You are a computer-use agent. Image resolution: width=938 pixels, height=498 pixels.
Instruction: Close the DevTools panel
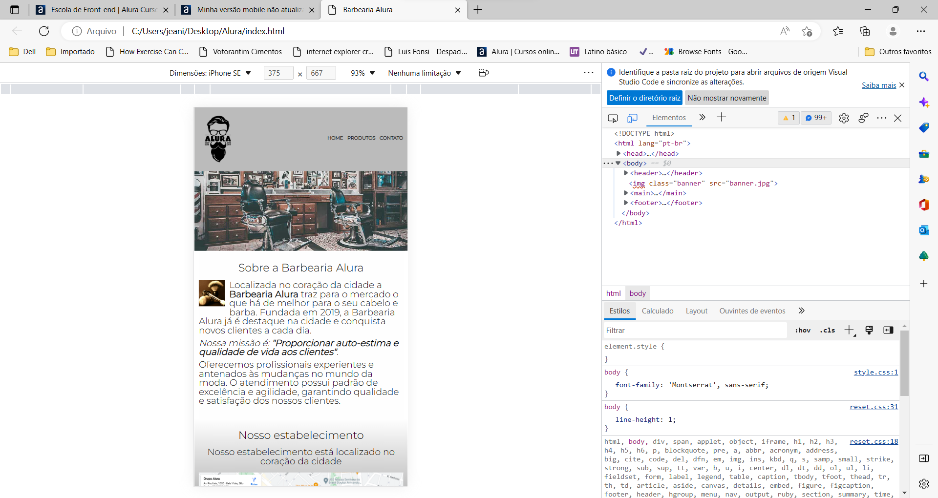coord(897,118)
